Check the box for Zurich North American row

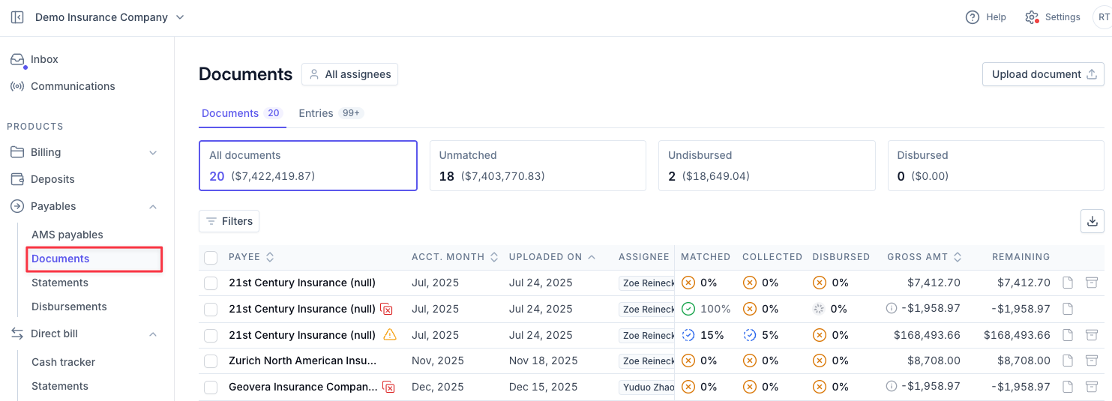211,361
